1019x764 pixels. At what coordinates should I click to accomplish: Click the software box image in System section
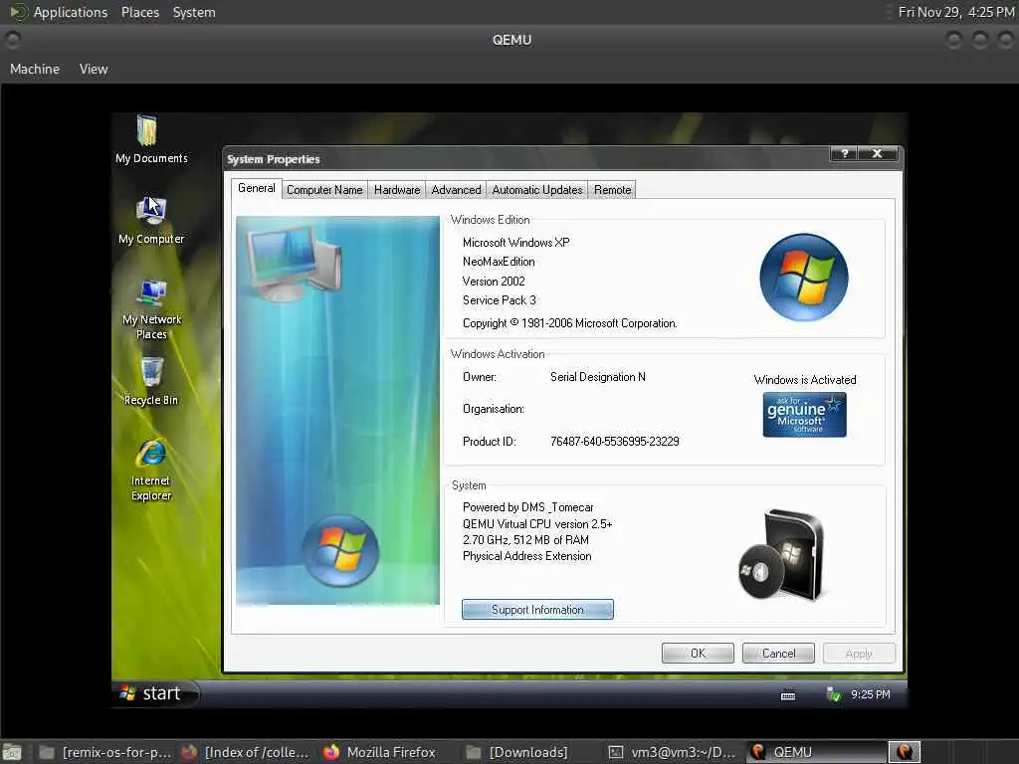[x=783, y=555]
